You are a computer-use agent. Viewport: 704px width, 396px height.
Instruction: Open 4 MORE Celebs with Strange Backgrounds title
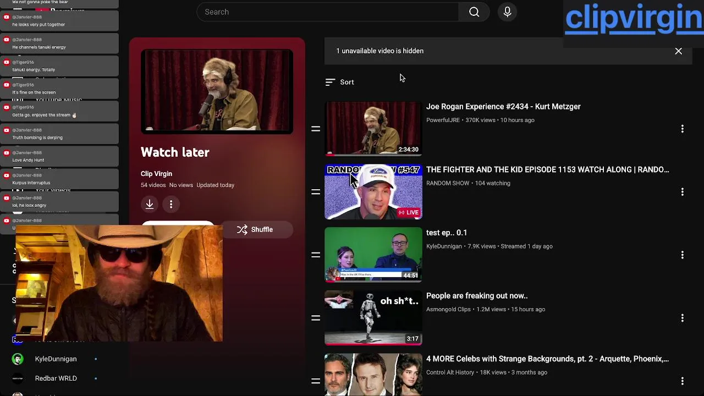pyautogui.click(x=547, y=359)
